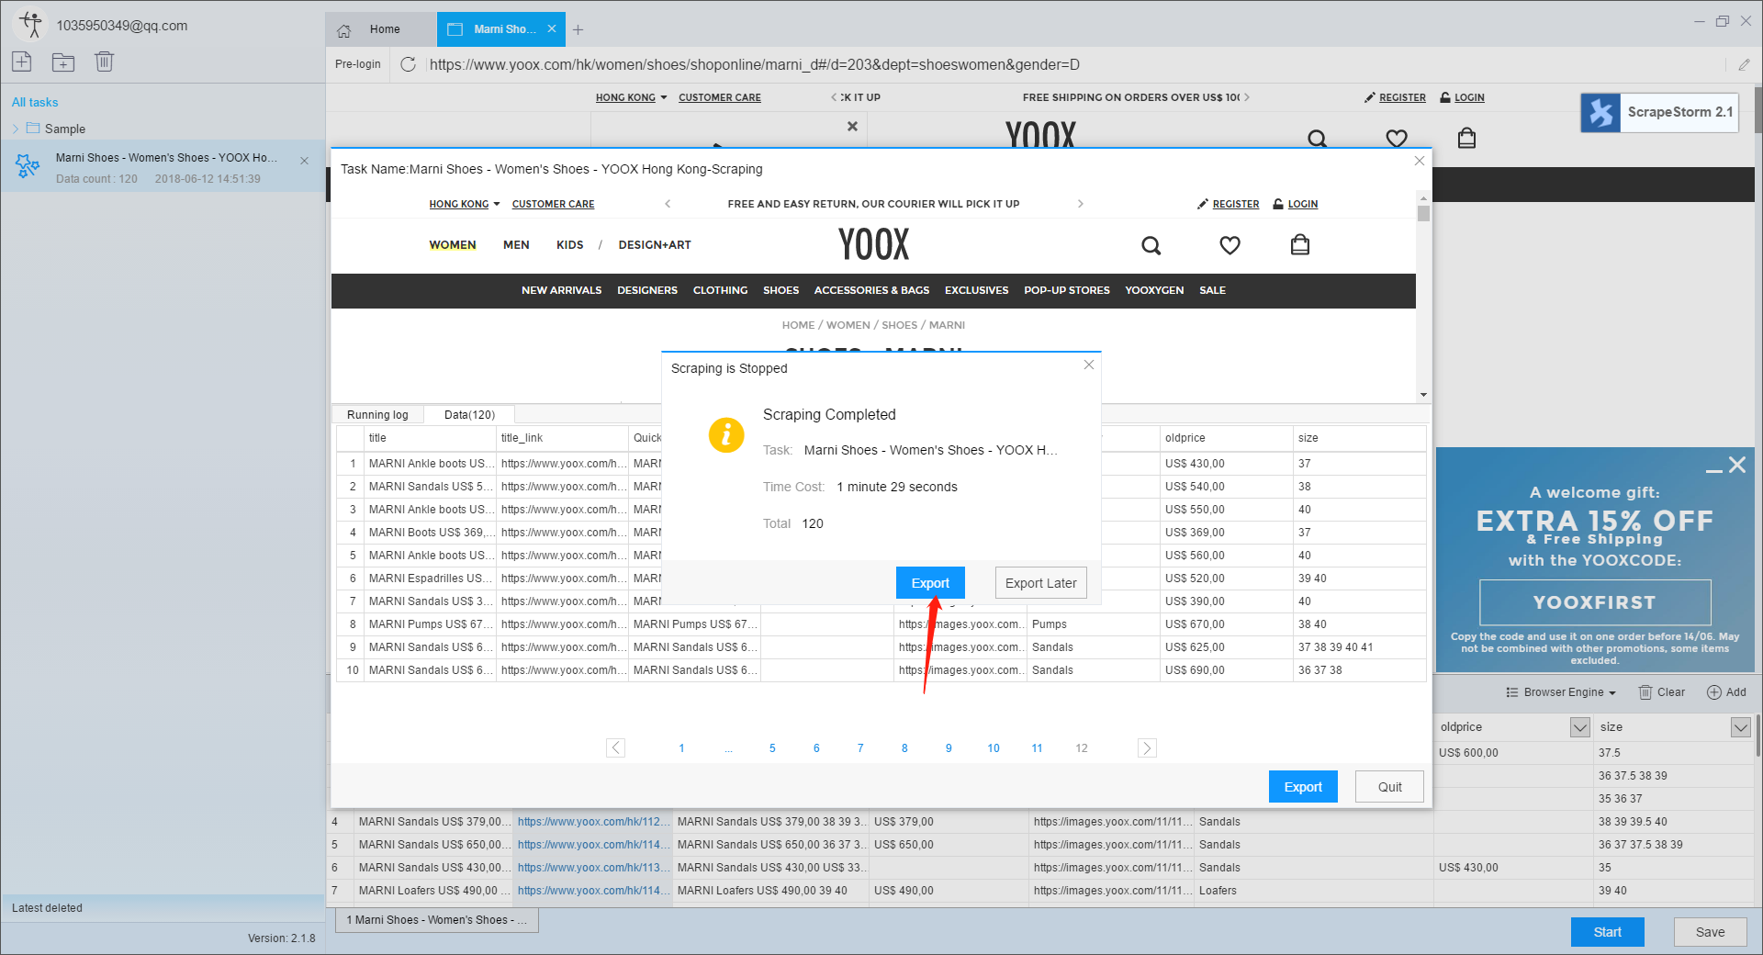Go to data page 5
Viewport: 1763px width, 955px height.
coord(772,748)
